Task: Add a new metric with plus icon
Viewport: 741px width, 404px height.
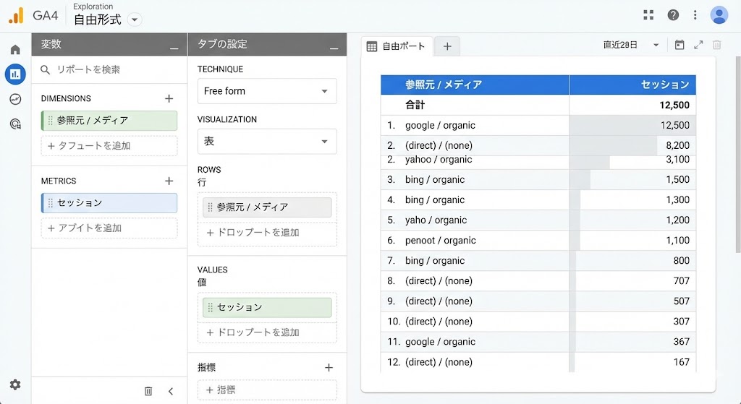Action: (x=169, y=181)
